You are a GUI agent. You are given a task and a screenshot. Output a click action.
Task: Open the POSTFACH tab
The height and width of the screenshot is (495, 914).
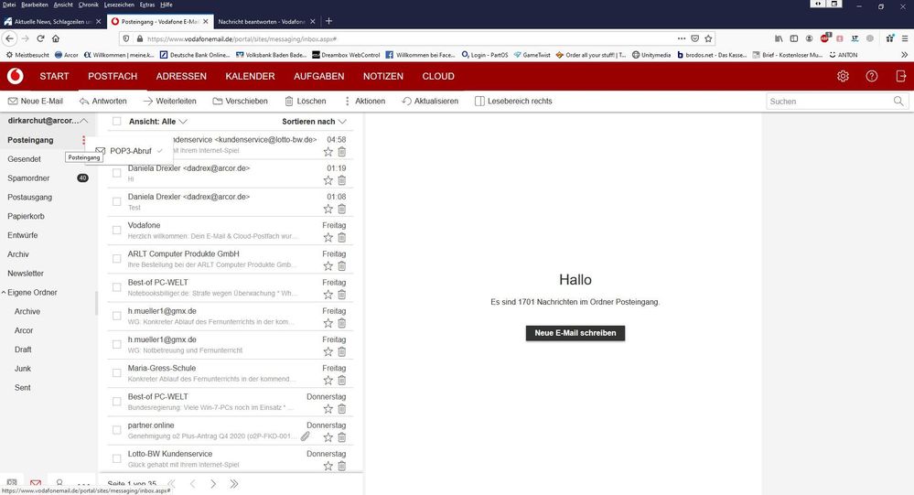click(x=113, y=76)
